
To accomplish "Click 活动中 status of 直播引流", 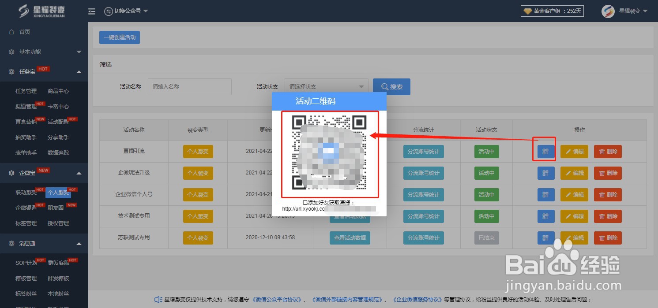I will 486,152.
